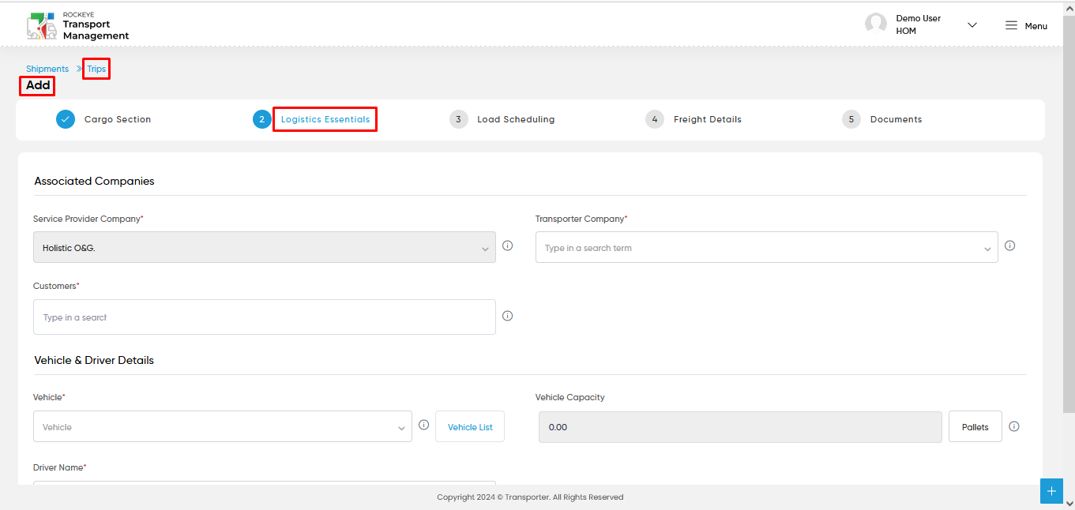The height and width of the screenshot is (510, 1075).
Task: Click the Rockeye Transport Management logo
Action: pos(77,26)
